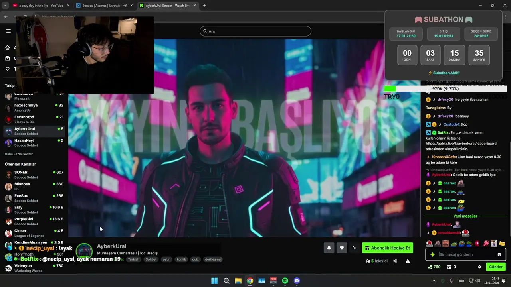Select AyberkUral in followed channels list

click(34, 131)
